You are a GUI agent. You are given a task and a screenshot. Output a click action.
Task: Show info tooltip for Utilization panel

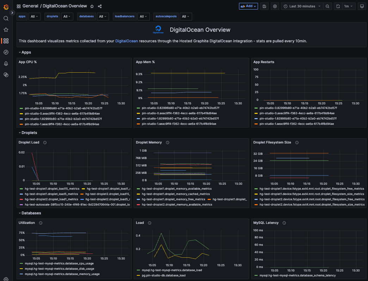(41, 223)
